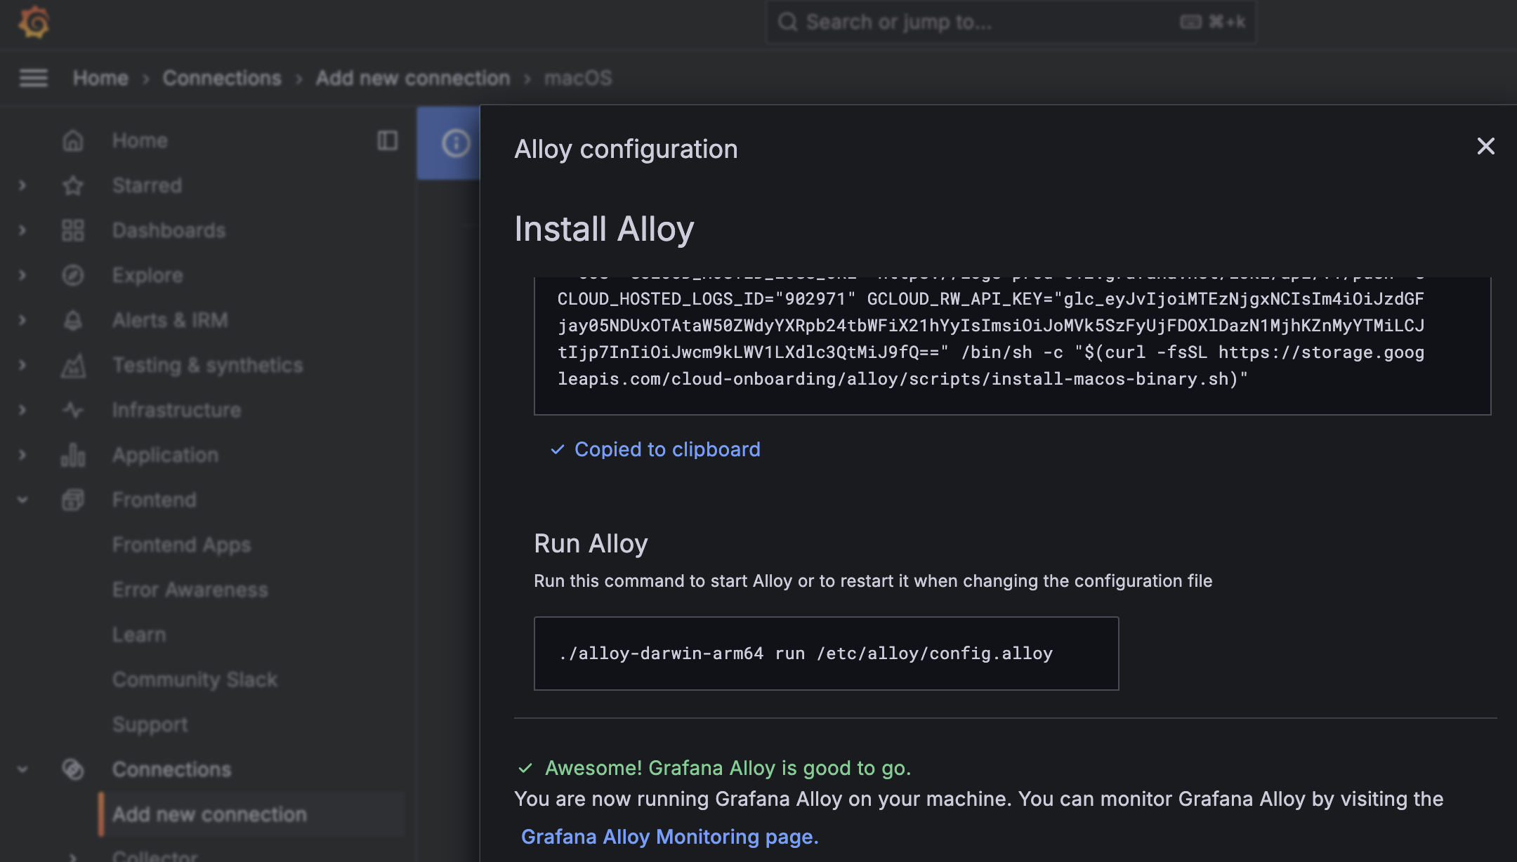Open Alerts & IRM in sidebar

(170, 320)
